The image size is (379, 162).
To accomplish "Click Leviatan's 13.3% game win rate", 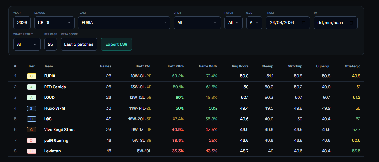I will point(212,151).
